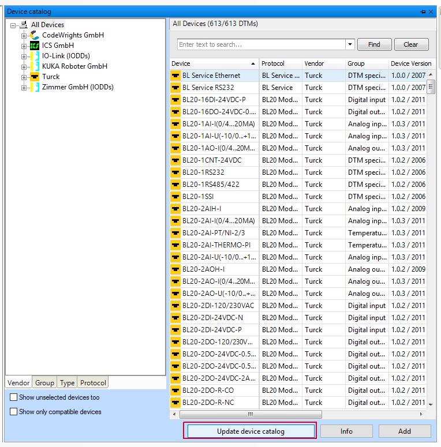Click the BL20-1CNT-24VDC device icon
The height and width of the screenshot is (447, 441).
pos(175,160)
